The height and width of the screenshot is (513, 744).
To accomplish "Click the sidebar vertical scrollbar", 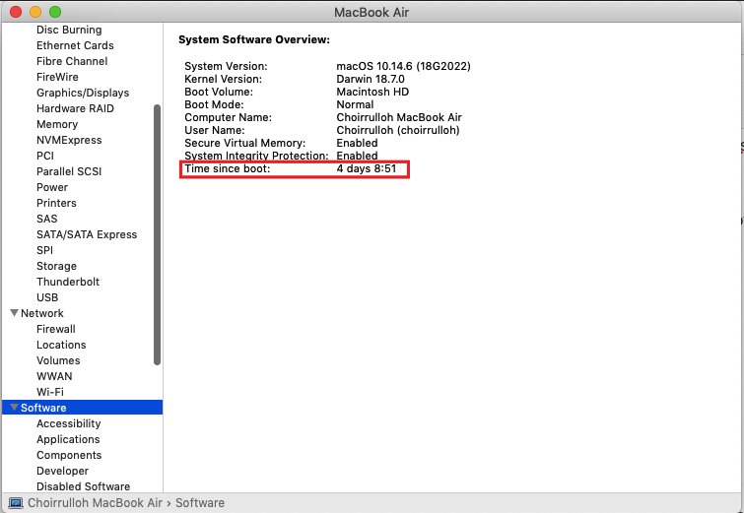I will 157,234.
